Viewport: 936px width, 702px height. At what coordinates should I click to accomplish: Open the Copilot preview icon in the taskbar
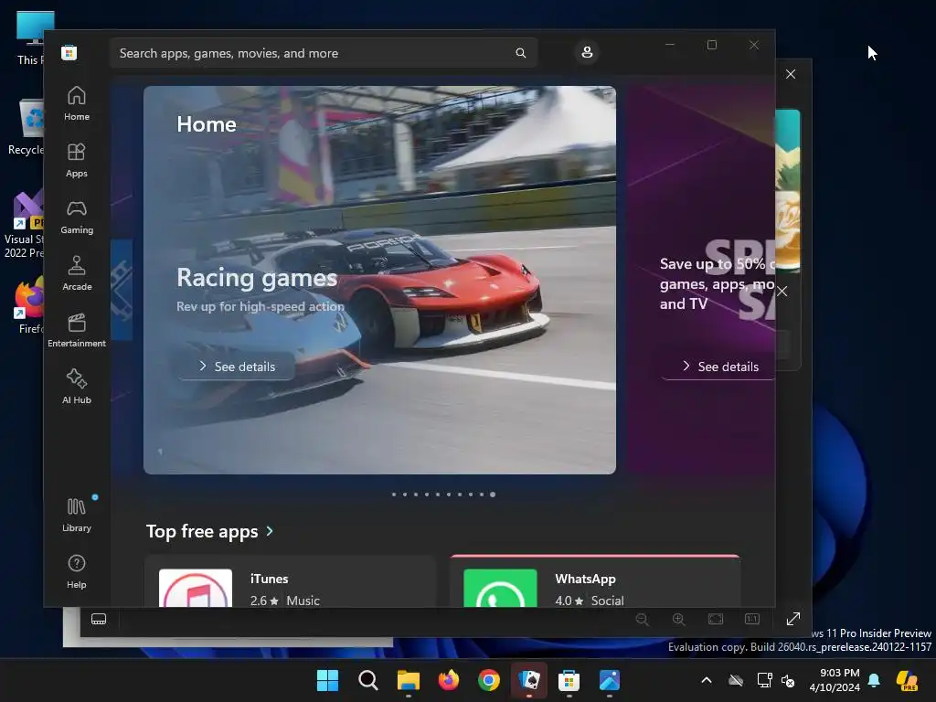click(x=908, y=680)
